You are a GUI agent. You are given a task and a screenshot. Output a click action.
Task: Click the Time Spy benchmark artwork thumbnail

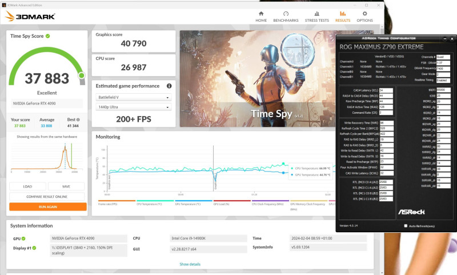point(258,79)
